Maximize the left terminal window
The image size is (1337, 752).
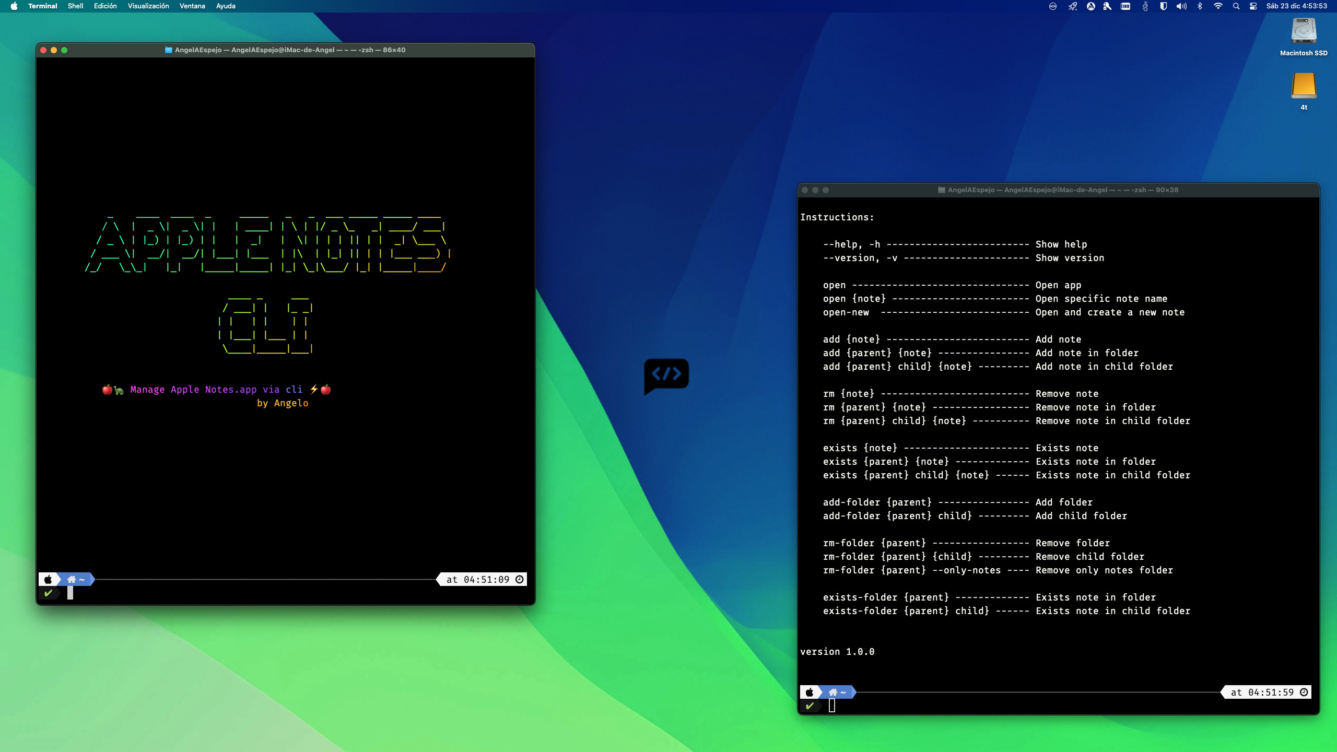64,50
